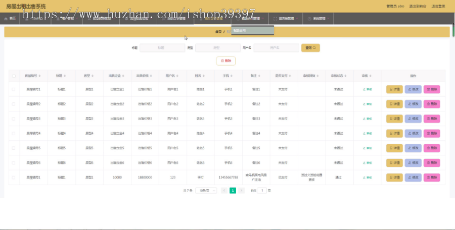Open 详情 for the 房屋编号5 row
The image size is (455, 230).
coord(394,148)
